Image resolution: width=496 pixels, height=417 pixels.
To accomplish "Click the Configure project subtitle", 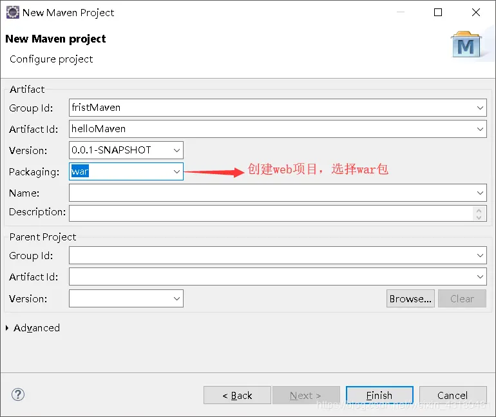I will (52, 59).
